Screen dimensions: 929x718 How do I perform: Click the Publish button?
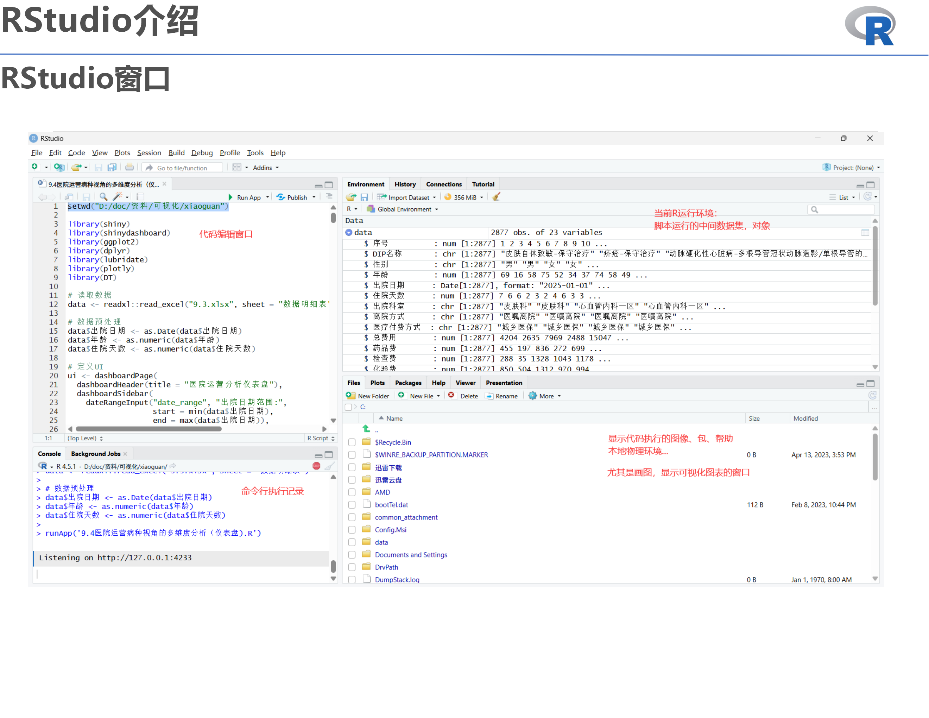pyautogui.click(x=292, y=197)
